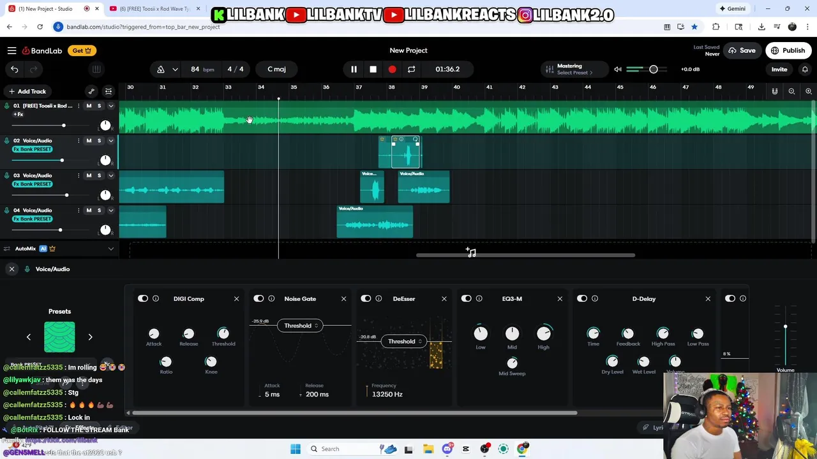Click the master volume slider knob
Image resolution: width=817 pixels, height=459 pixels.
coord(654,69)
